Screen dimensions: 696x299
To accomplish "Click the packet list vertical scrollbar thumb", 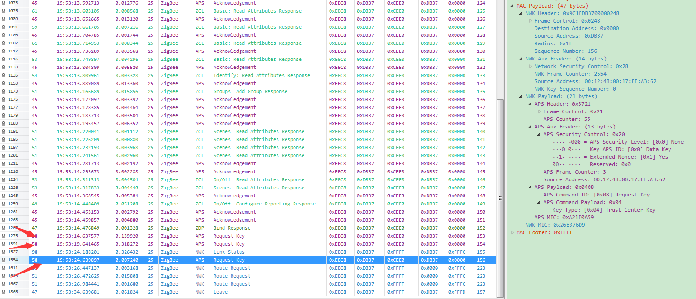I will point(500,198).
